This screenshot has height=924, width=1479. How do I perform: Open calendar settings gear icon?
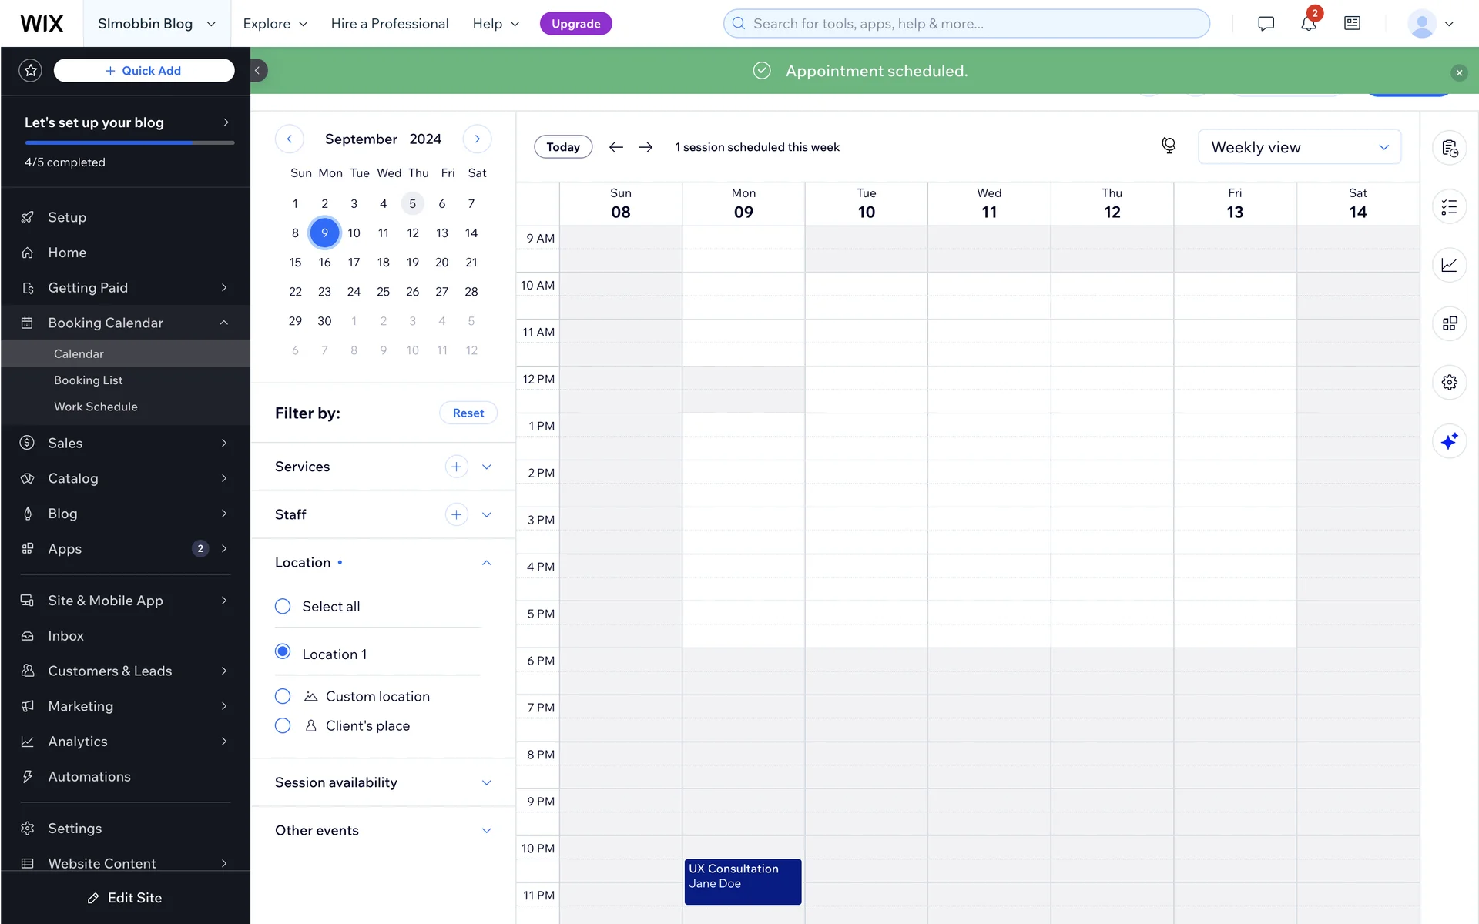1449,382
